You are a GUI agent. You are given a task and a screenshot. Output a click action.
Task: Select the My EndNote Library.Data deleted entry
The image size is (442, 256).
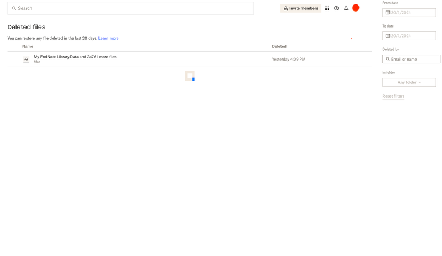pyautogui.click(x=189, y=59)
